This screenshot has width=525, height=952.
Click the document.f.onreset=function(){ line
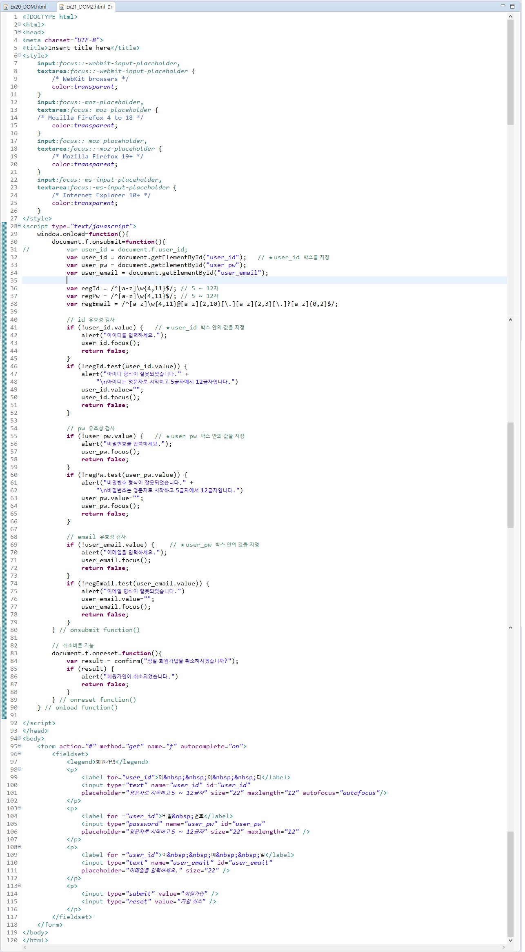click(x=107, y=653)
